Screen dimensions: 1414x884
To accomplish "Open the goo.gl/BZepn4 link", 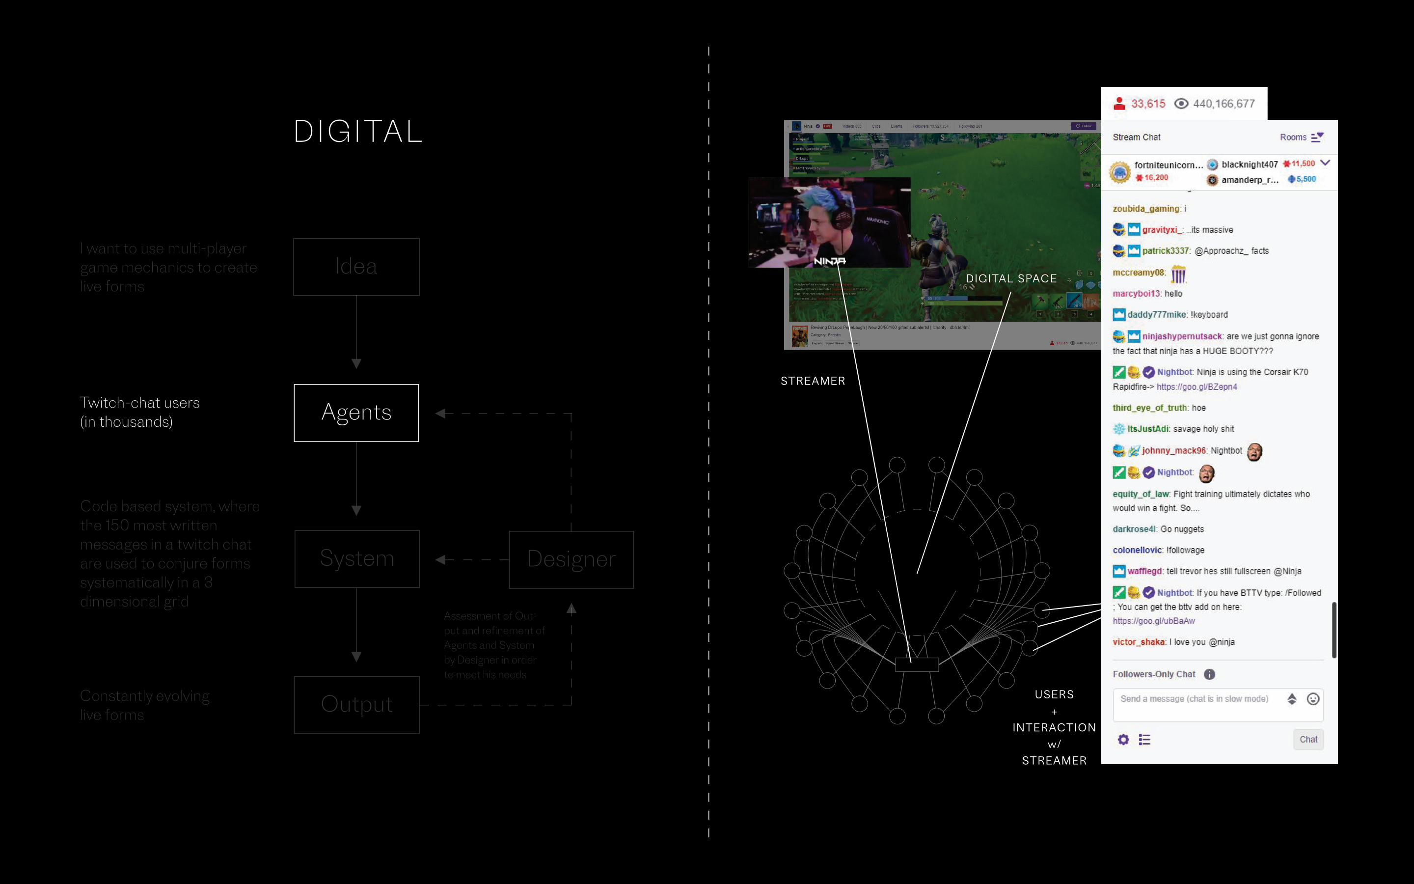I will pyautogui.click(x=1196, y=387).
